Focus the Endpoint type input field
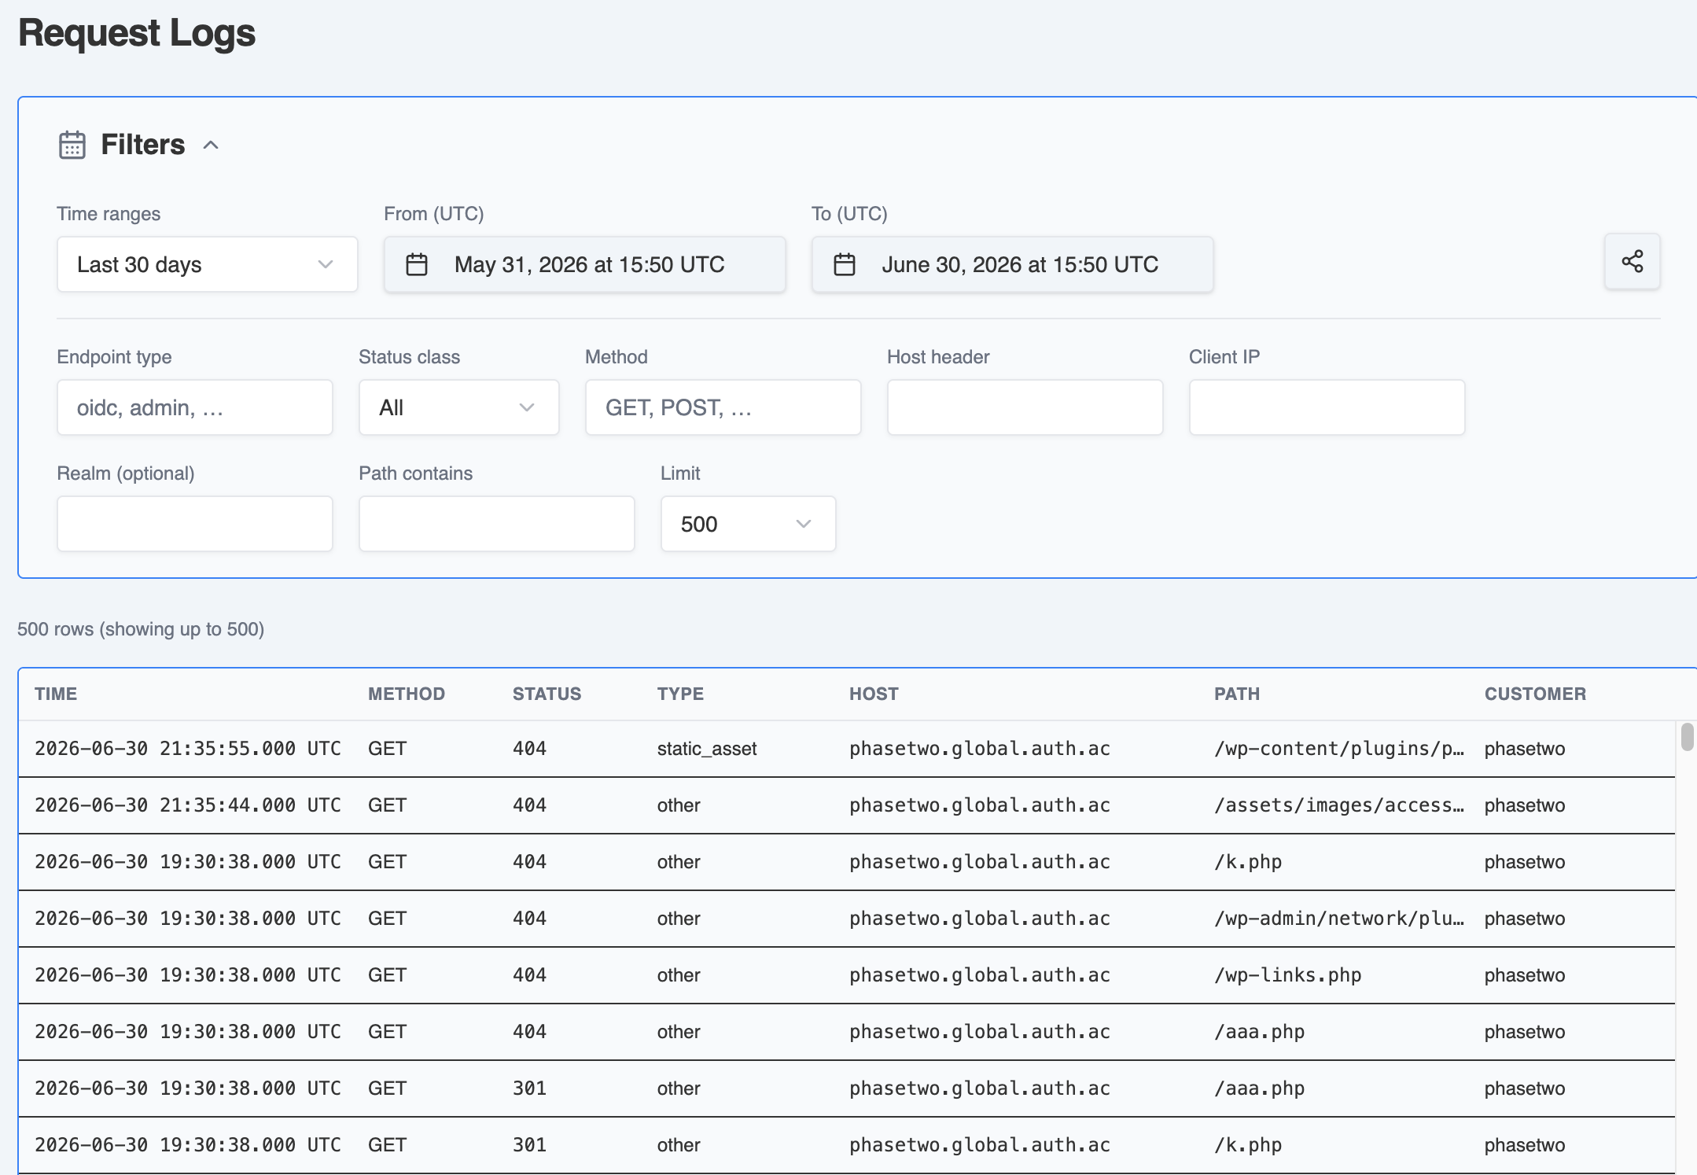Viewport: 1697px width, 1175px height. pyautogui.click(x=195, y=407)
